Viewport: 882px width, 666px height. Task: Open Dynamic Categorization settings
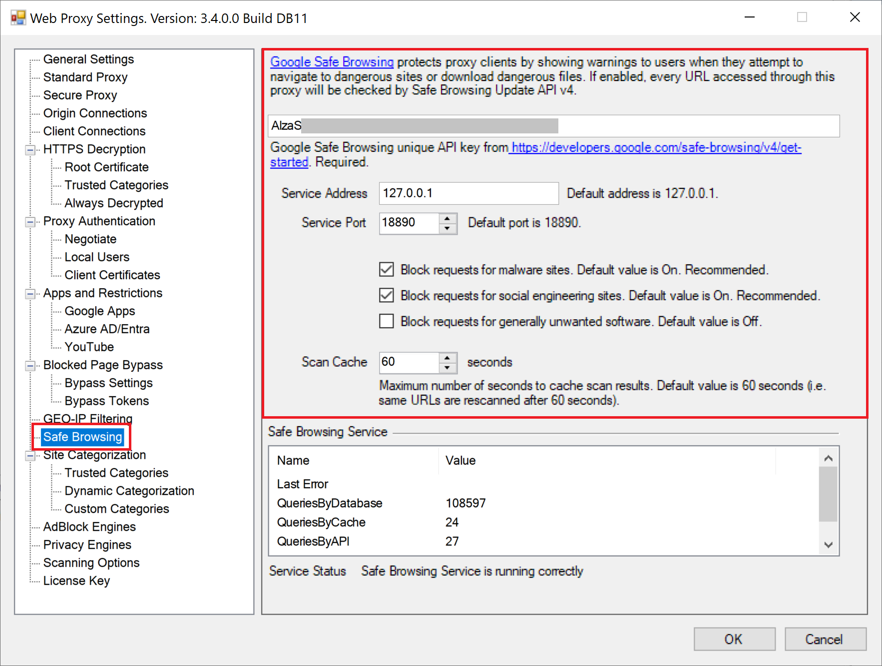(129, 491)
